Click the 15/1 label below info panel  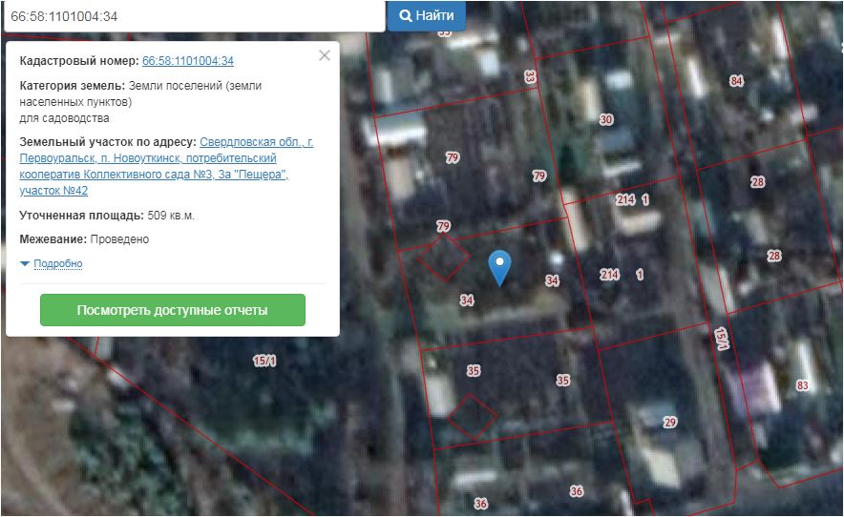click(264, 361)
